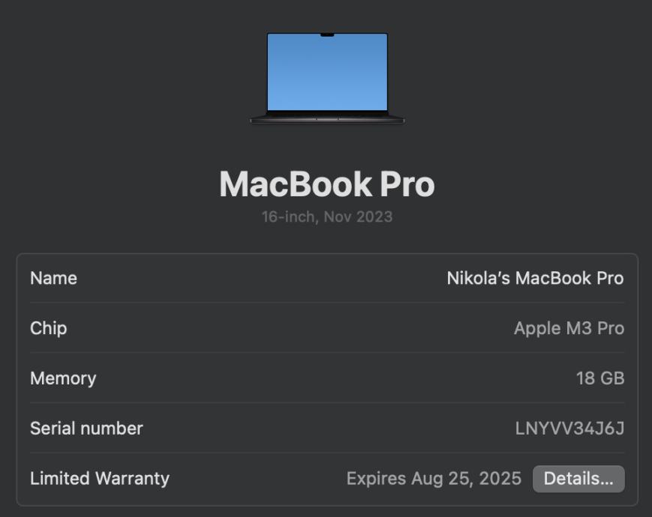Click the "Apple M3 Pro" chip value
The height and width of the screenshot is (517, 652).
click(x=569, y=328)
